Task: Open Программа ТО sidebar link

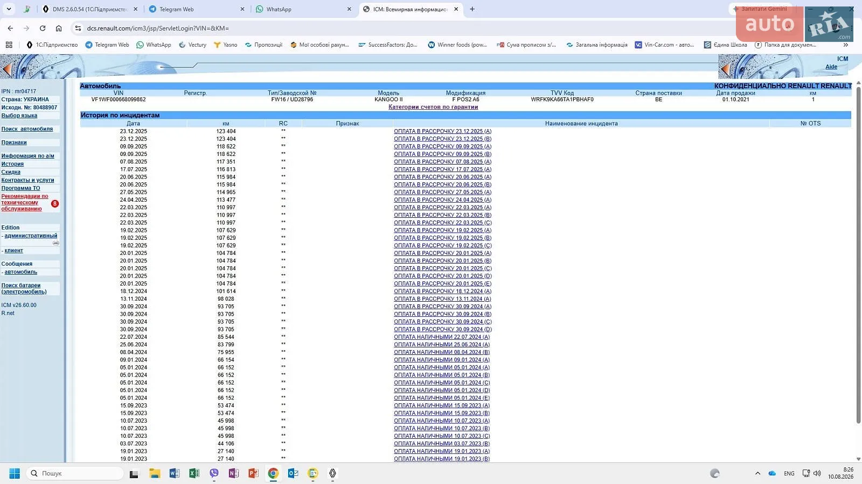Action: 20,188
